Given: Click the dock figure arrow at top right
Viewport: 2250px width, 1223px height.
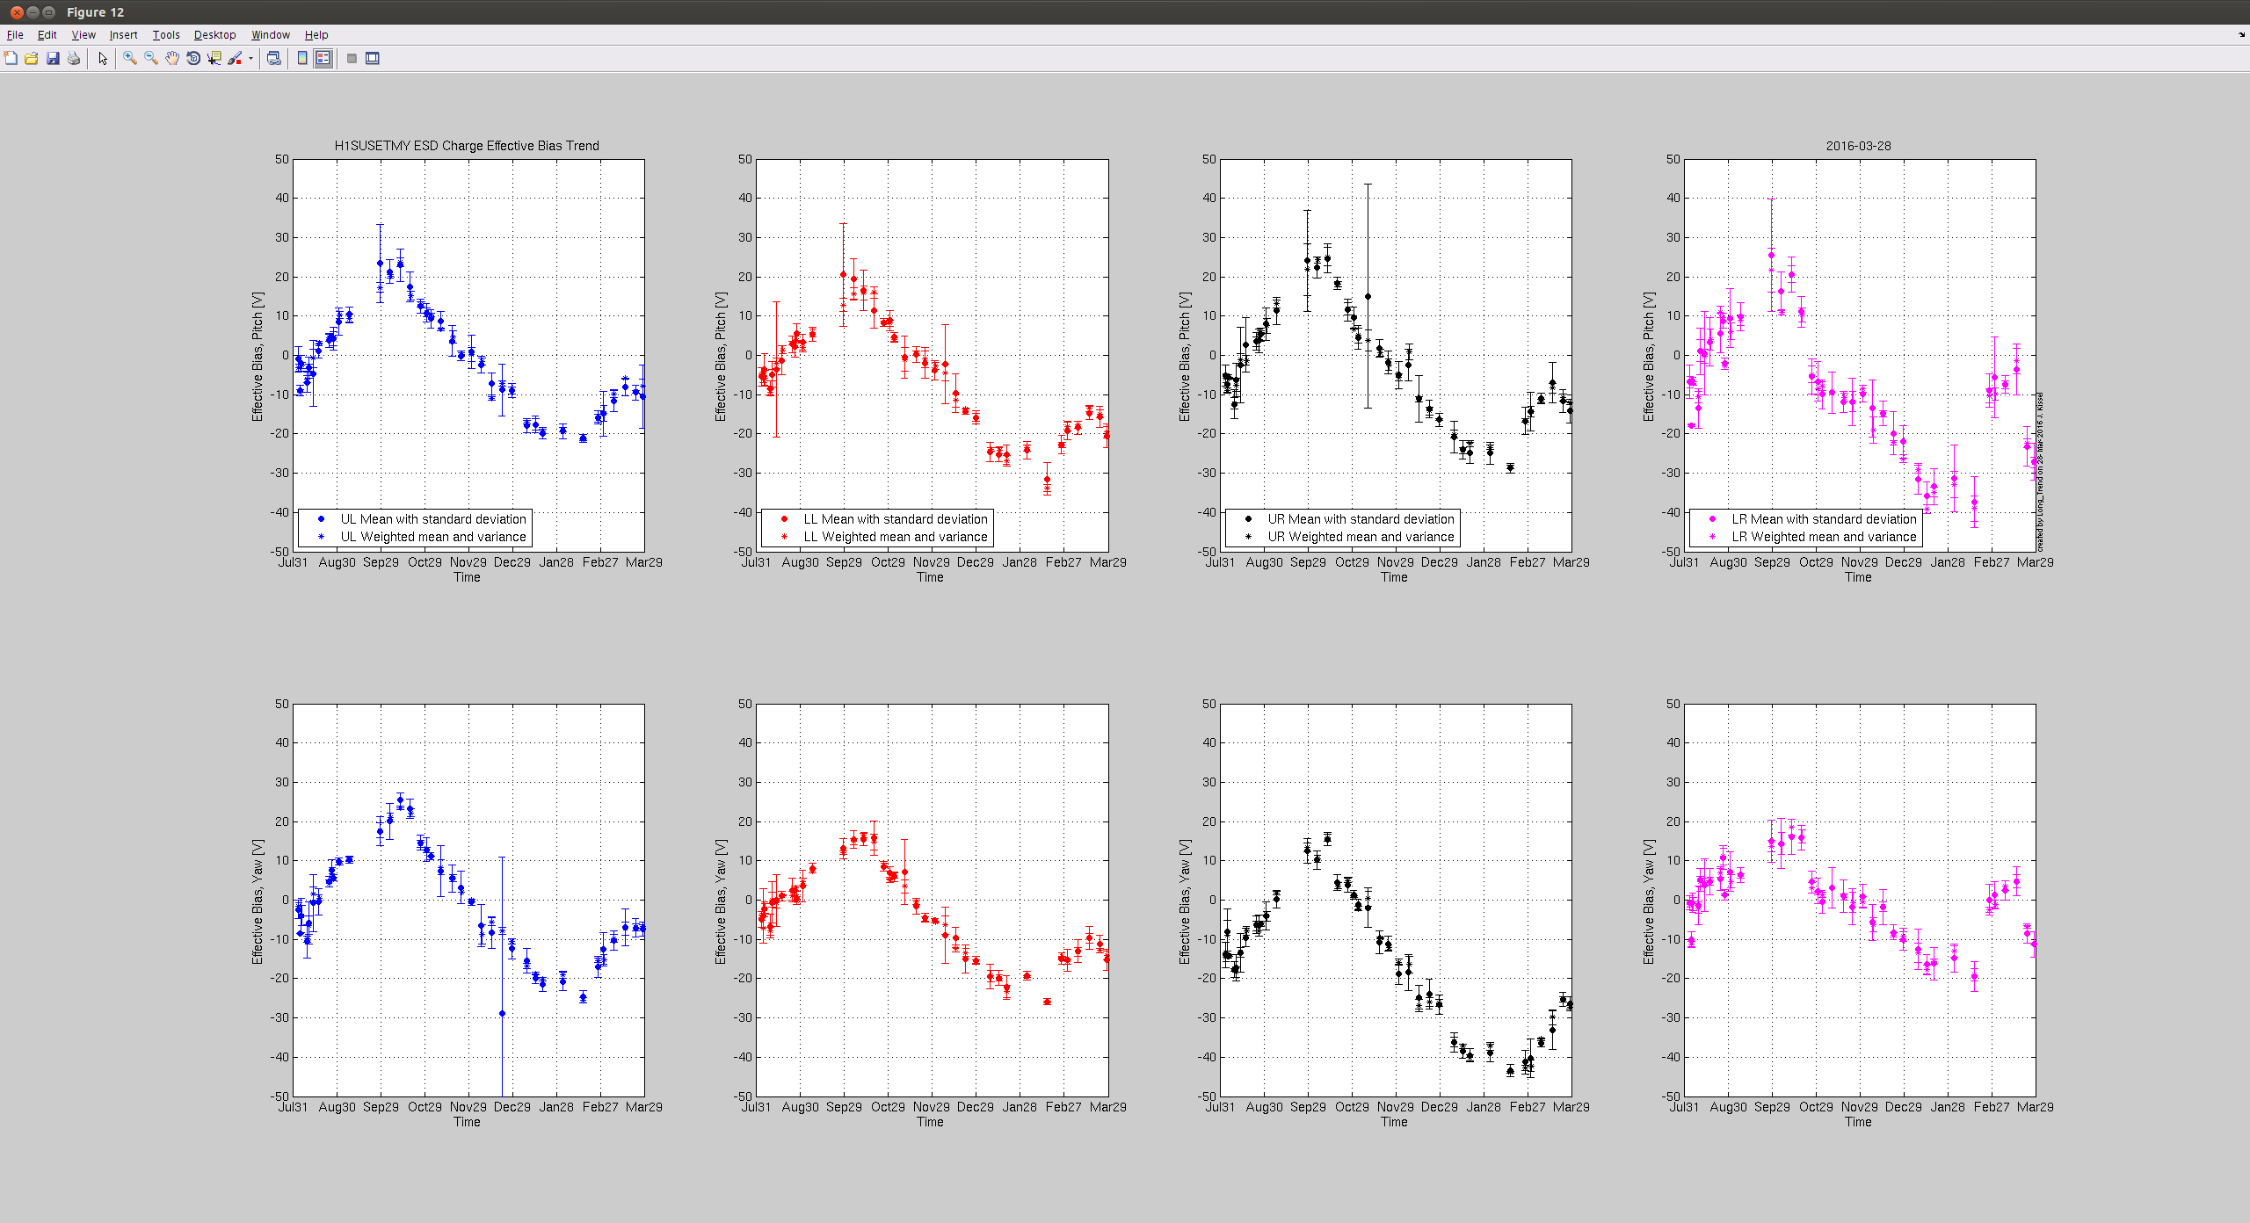Looking at the screenshot, I should (2241, 35).
